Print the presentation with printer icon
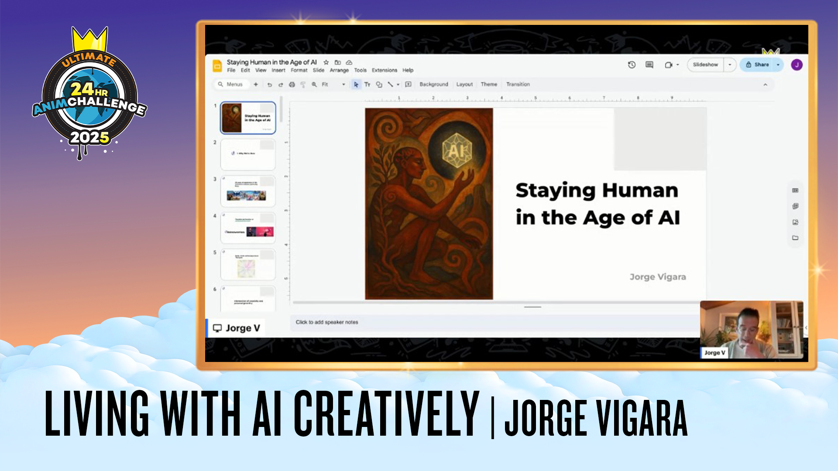This screenshot has height=471, width=838. pyautogui.click(x=292, y=85)
